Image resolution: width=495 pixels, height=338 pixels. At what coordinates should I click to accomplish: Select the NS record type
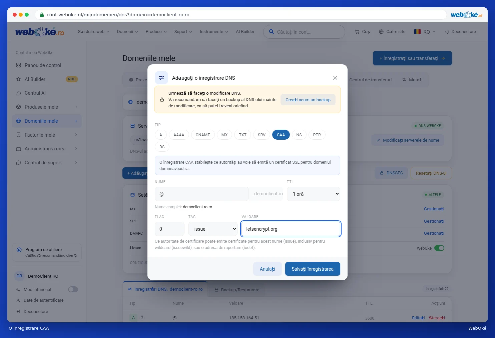(x=299, y=135)
